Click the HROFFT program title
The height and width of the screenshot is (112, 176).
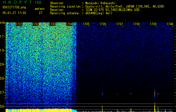pos(17,2)
